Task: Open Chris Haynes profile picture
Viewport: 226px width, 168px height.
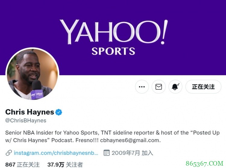Action: tap(32, 74)
